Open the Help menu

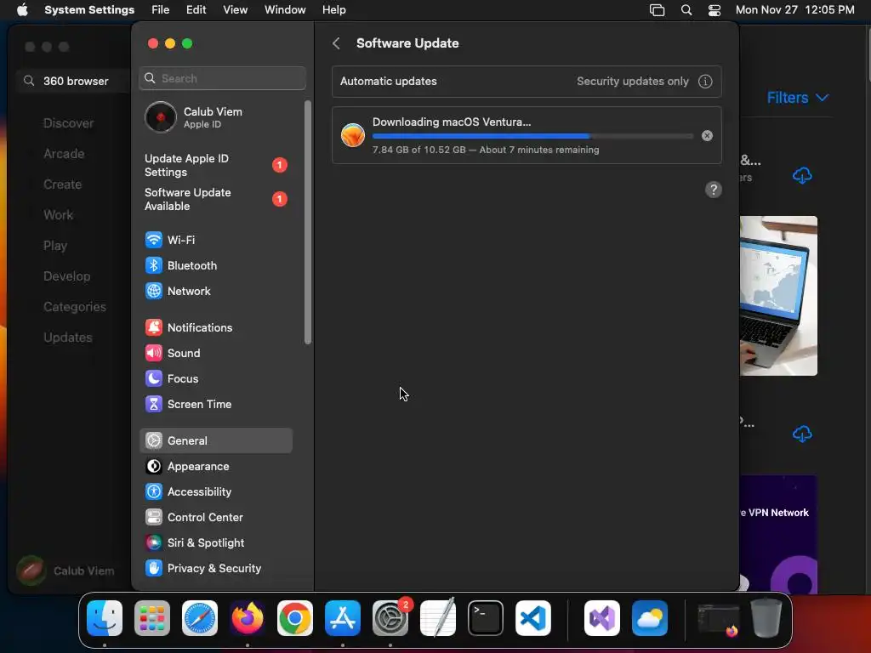click(333, 10)
